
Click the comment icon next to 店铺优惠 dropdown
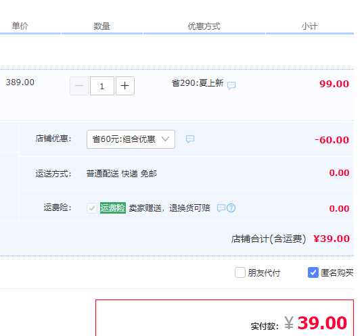(190, 139)
